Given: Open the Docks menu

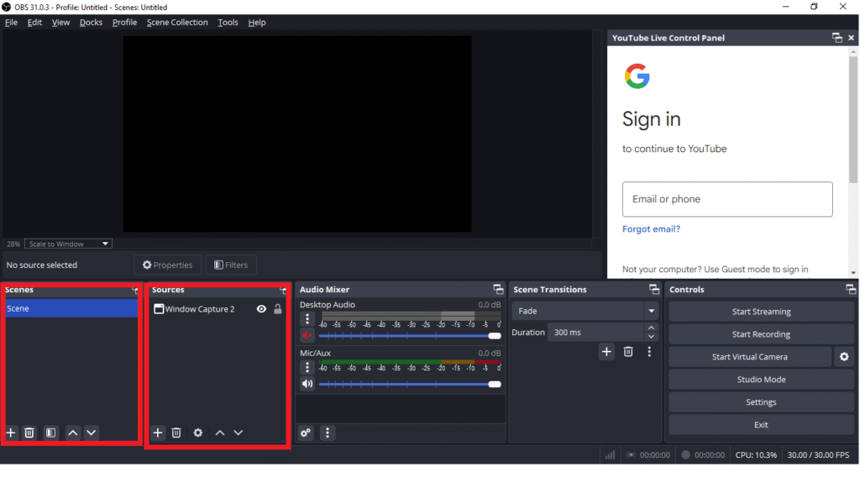Looking at the screenshot, I should pyautogui.click(x=91, y=23).
